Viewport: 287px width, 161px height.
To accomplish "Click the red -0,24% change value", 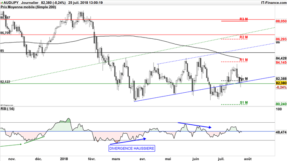I will pos(281,87).
